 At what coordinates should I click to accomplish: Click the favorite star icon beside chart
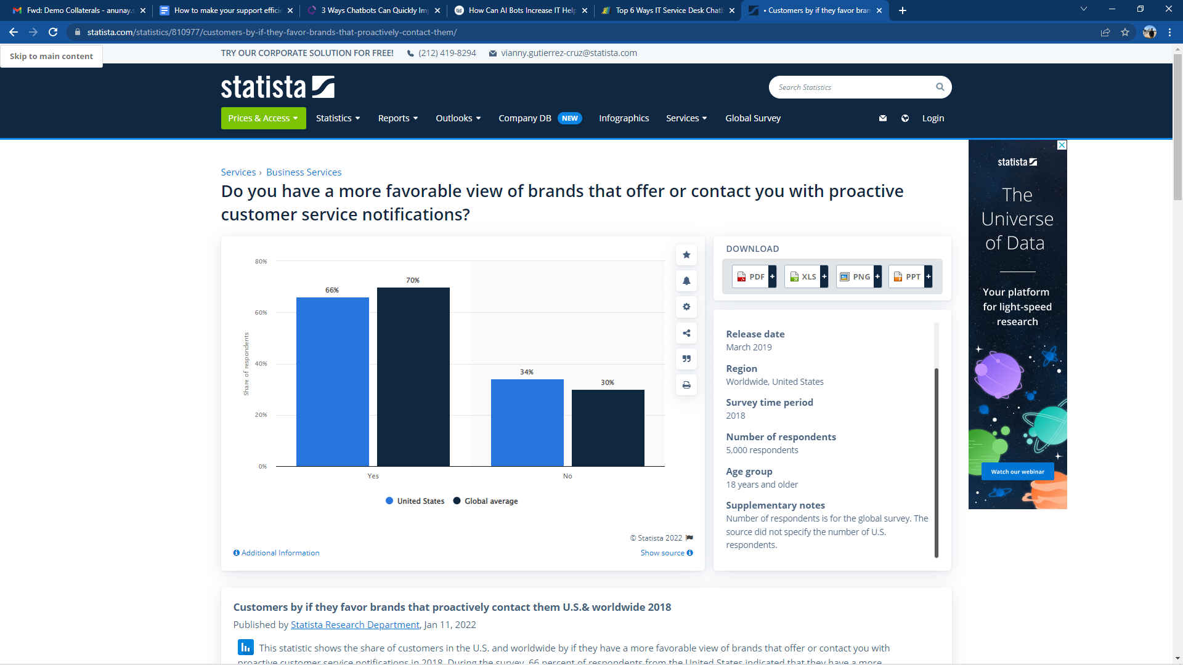pyautogui.click(x=686, y=255)
